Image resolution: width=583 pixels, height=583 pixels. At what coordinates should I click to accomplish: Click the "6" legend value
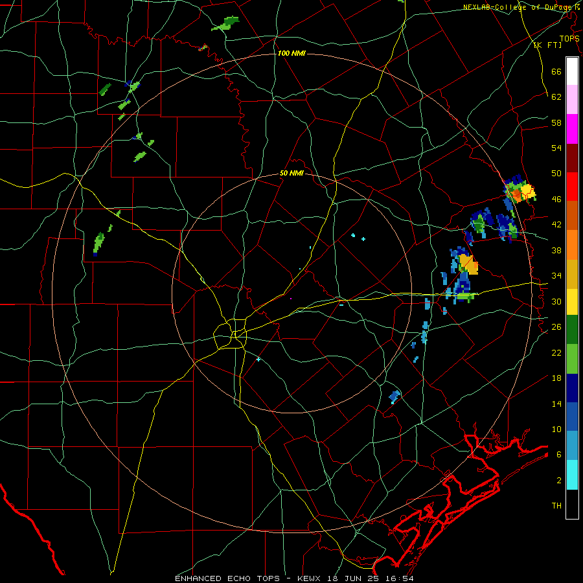[559, 455]
